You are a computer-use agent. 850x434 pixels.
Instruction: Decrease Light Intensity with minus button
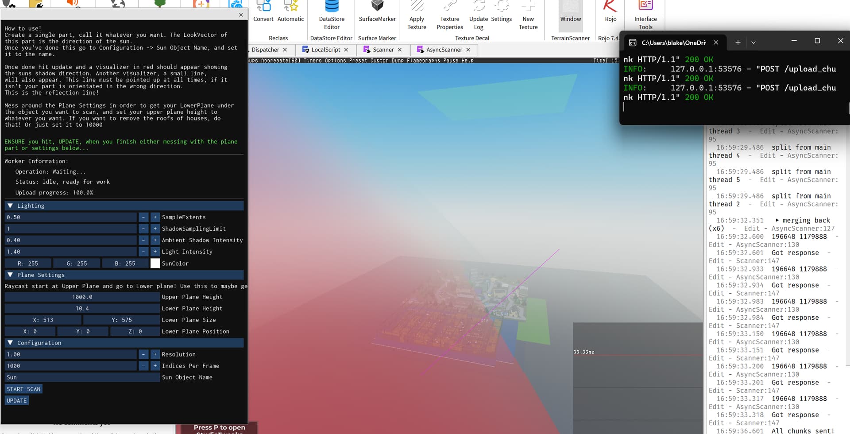pyautogui.click(x=143, y=252)
